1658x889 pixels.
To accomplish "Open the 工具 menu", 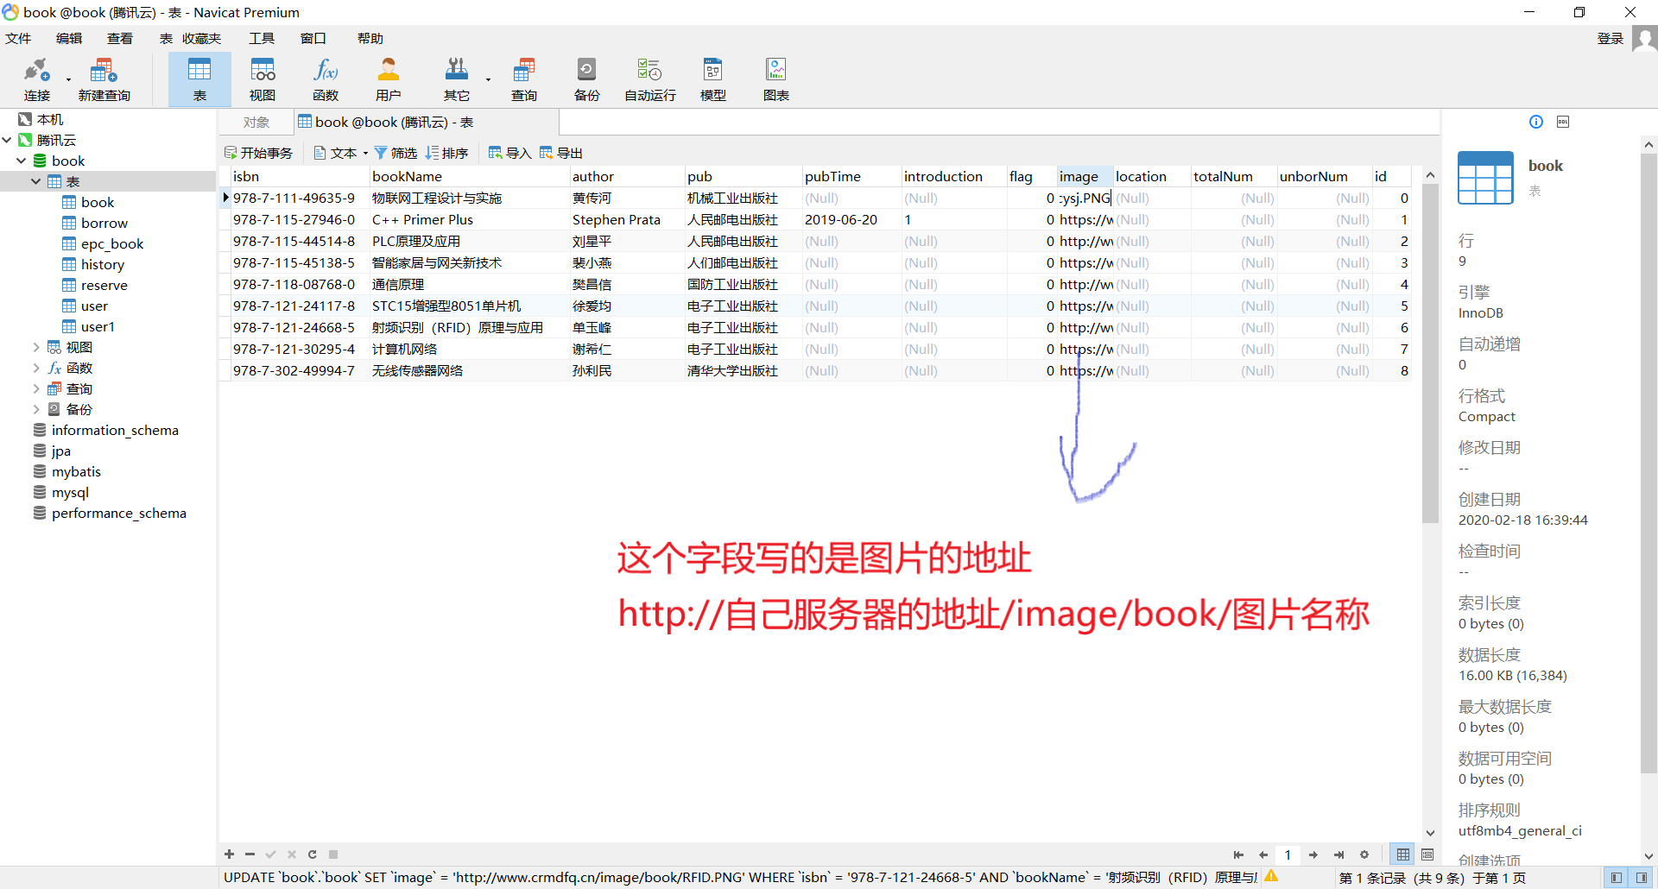I will tap(261, 38).
